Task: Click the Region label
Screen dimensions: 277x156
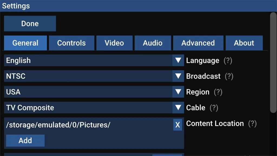Action: [198, 92]
